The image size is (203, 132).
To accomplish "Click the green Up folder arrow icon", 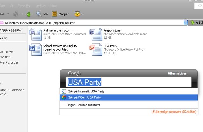I will tap(29, 14).
